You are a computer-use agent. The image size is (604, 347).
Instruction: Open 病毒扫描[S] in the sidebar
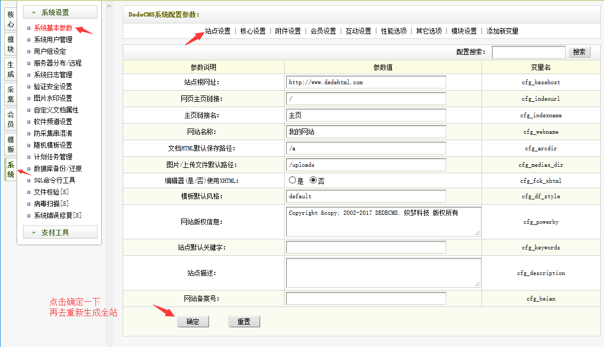coord(51,204)
